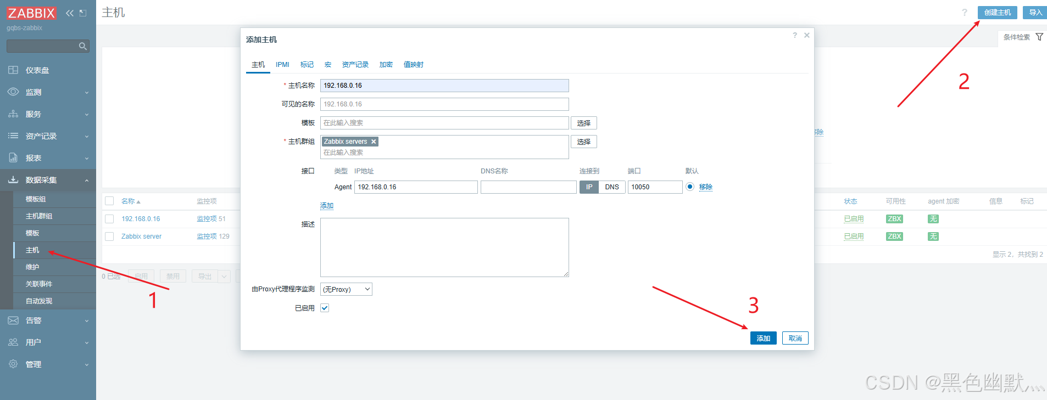Click ZBX availability badge for 192.168.0.16
The height and width of the screenshot is (400, 1047).
pyautogui.click(x=894, y=219)
